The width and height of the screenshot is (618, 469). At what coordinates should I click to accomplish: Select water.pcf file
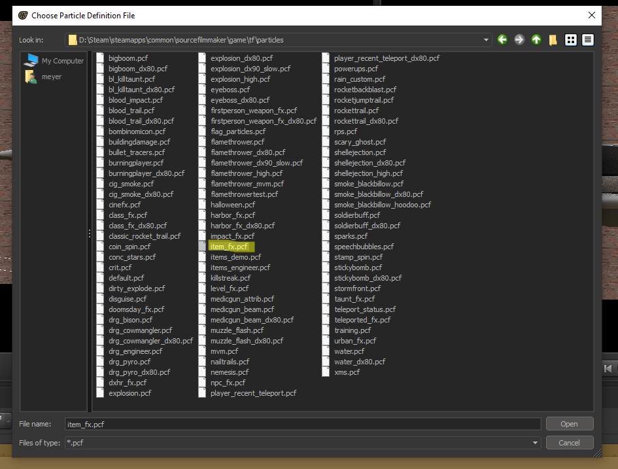[x=349, y=351]
